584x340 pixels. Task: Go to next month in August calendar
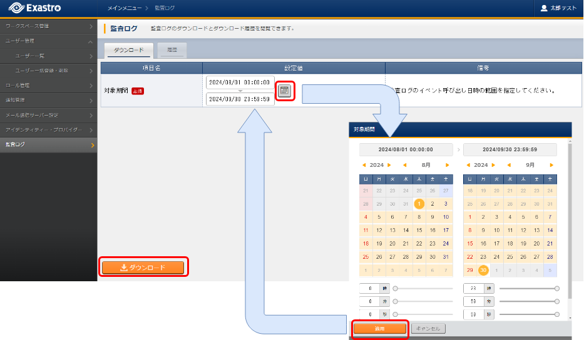447,165
